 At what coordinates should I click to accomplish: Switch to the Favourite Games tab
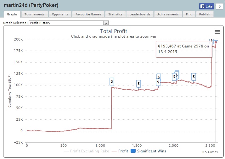pos(88,14)
